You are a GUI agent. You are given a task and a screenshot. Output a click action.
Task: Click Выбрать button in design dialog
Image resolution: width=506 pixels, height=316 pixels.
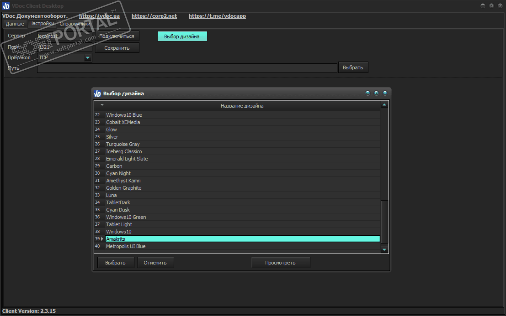click(116, 263)
